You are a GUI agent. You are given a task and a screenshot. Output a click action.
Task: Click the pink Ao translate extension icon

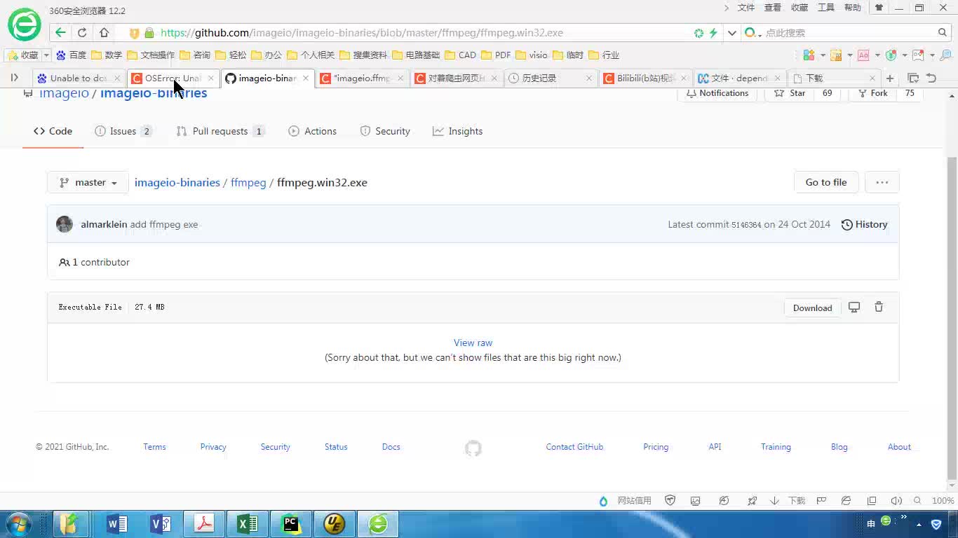pyautogui.click(x=863, y=55)
